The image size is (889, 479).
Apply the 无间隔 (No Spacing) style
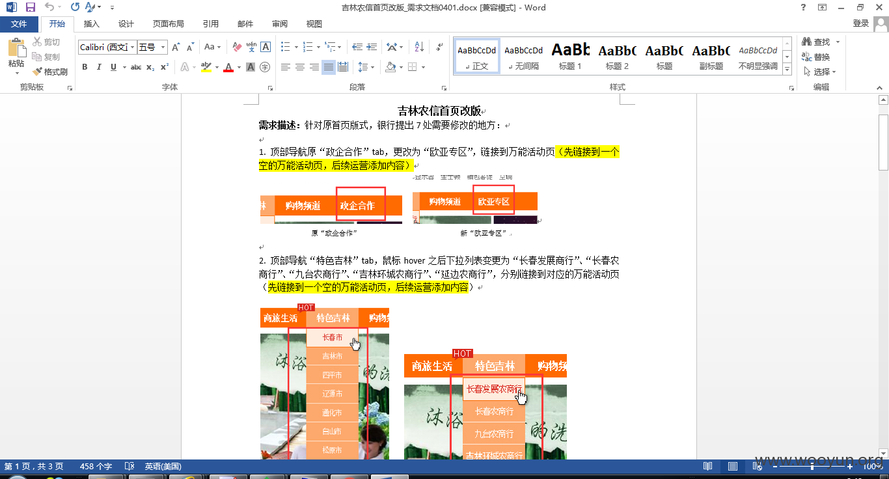[523, 56]
